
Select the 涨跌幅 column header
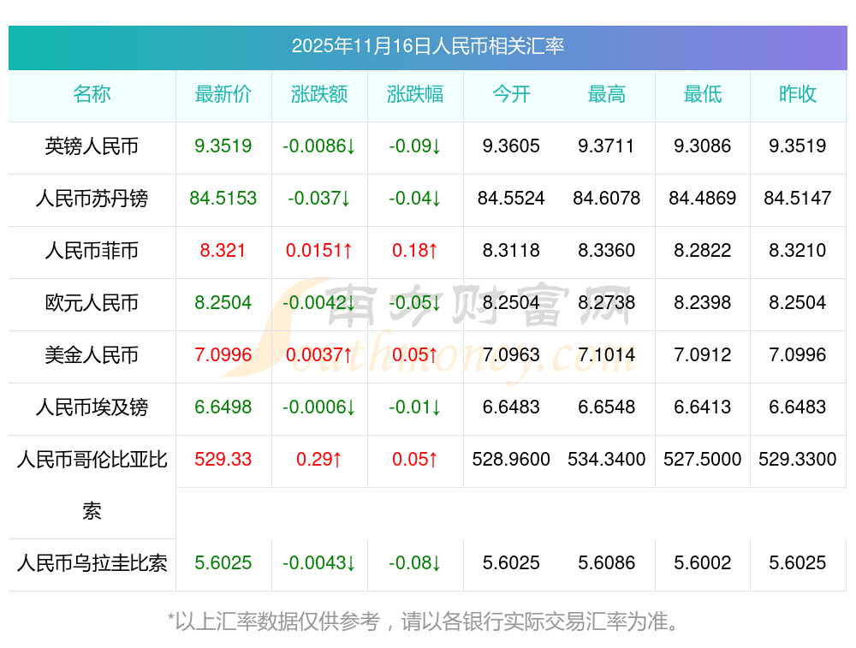click(415, 94)
